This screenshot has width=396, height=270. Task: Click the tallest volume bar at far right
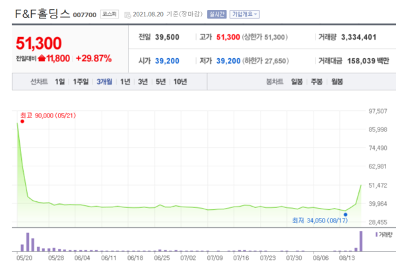click(x=361, y=241)
